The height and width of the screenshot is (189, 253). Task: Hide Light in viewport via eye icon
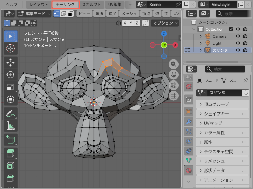pyautogui.click(x=238, y=43)
